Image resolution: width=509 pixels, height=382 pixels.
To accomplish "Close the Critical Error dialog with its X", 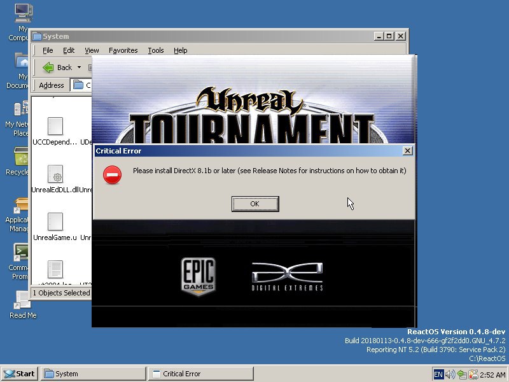I will pos(407,151).
